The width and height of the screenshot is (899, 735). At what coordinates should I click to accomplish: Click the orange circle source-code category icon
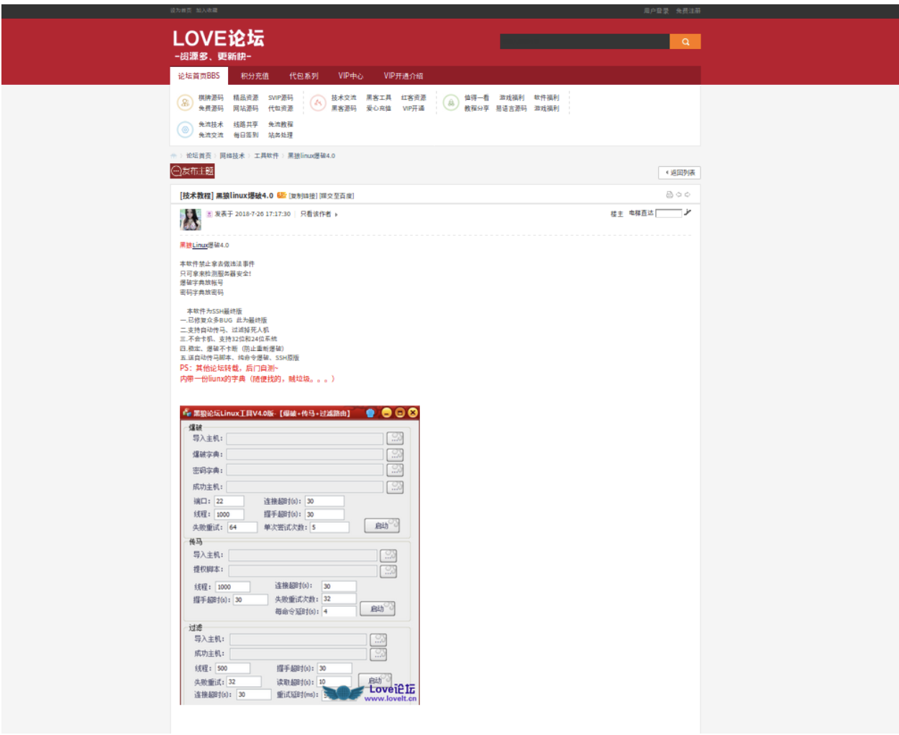click(185, 103)
